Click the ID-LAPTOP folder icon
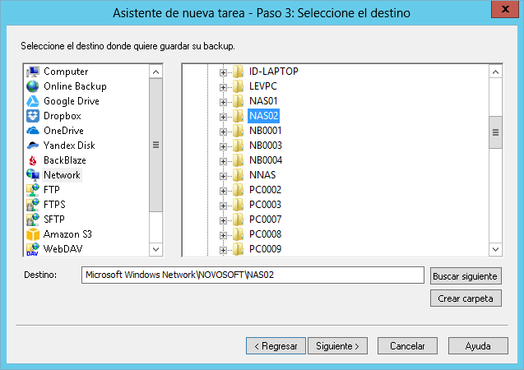The image size is (524, 370). 238,72
